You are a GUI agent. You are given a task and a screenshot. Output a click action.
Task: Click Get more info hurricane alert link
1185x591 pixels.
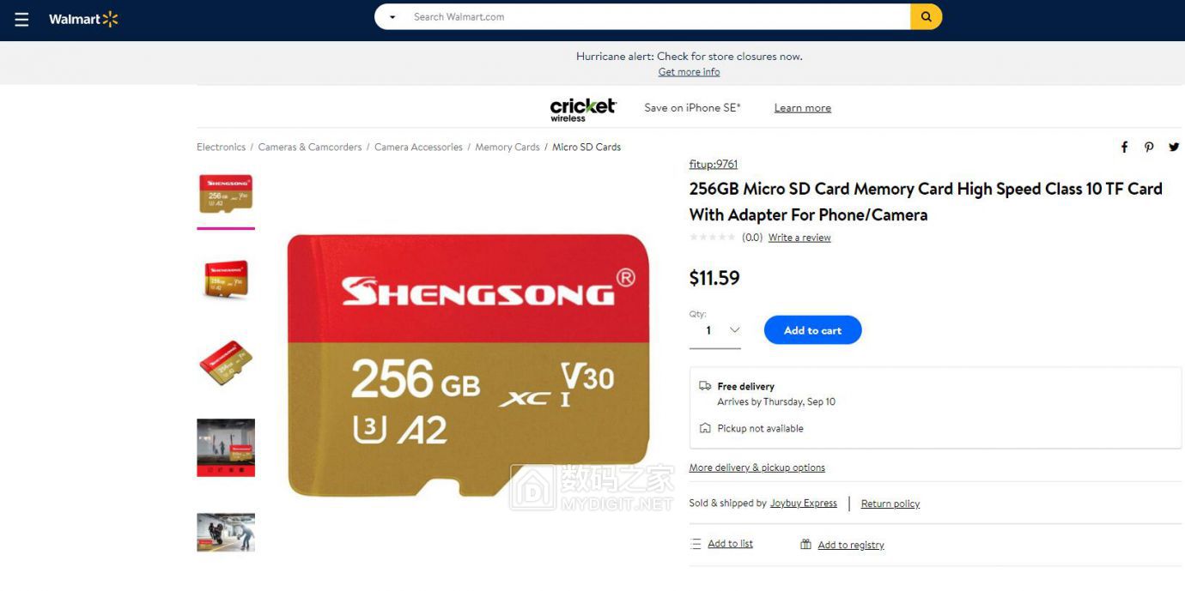pos(689,72)
